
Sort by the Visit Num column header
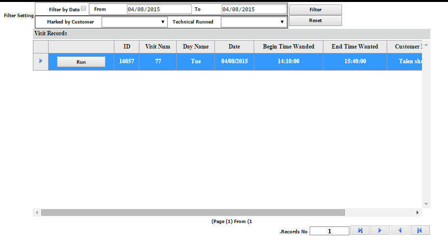point(158,47)
